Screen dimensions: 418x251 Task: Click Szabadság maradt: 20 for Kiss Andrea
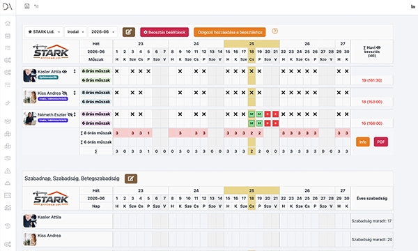tap(371, 240)
